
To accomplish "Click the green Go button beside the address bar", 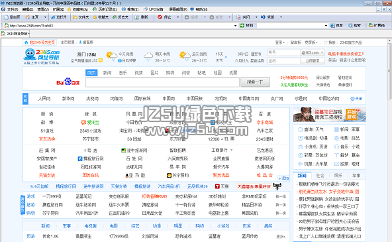I will [x=246, y=26].
